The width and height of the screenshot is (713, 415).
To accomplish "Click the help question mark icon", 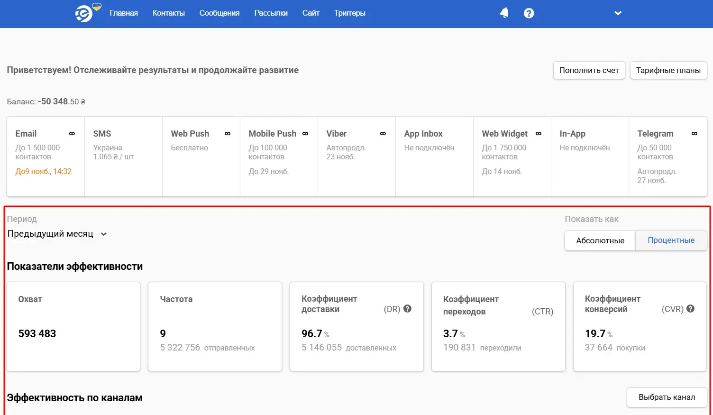I will pos(529,13).
